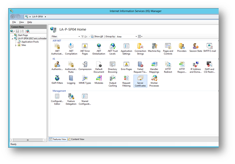Image resolution: width=235 pixels, height=164 pixels.
Task: Select LA-P-SP04 server node in tree
Action: click(32, 38)
